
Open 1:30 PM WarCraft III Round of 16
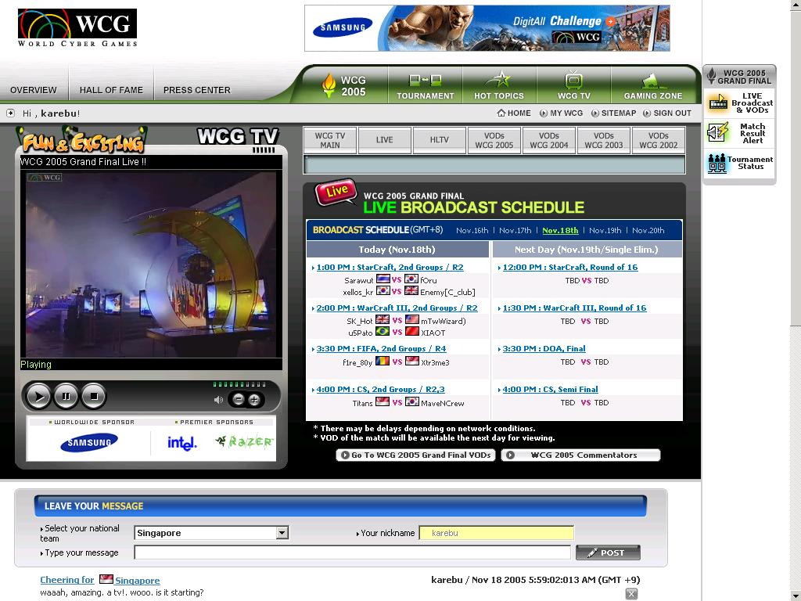pos(574,308)
